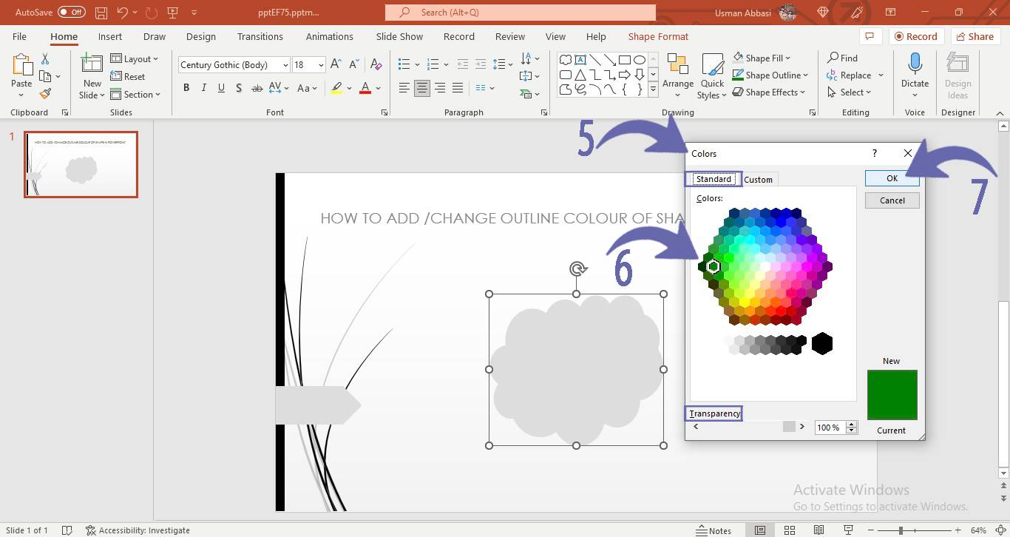Toggle right text alignment
The image size is (1010, 537).
(x=440, y=88)
